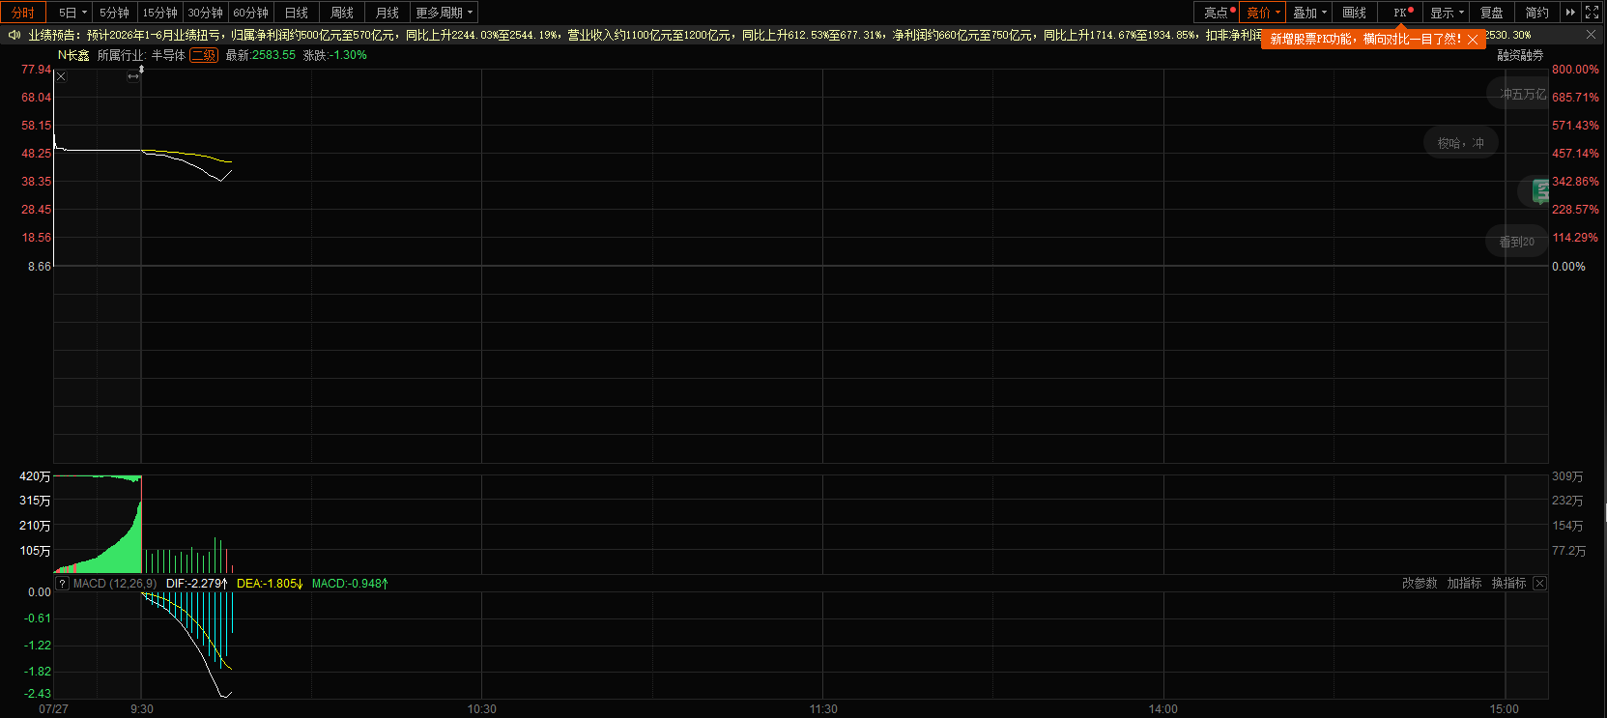Close the MACD indicator panel
This screenshot has height=718, width=1607.
click(x=1540, y=584)
